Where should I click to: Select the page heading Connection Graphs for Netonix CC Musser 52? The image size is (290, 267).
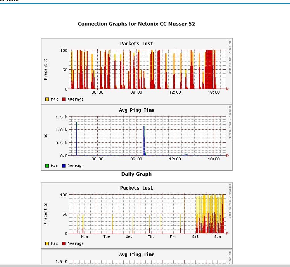click(136, 24)
